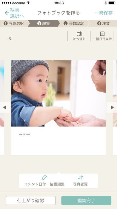
Task: Tap 一時保存 to save temporarily
Action: (x=104, y=13)
